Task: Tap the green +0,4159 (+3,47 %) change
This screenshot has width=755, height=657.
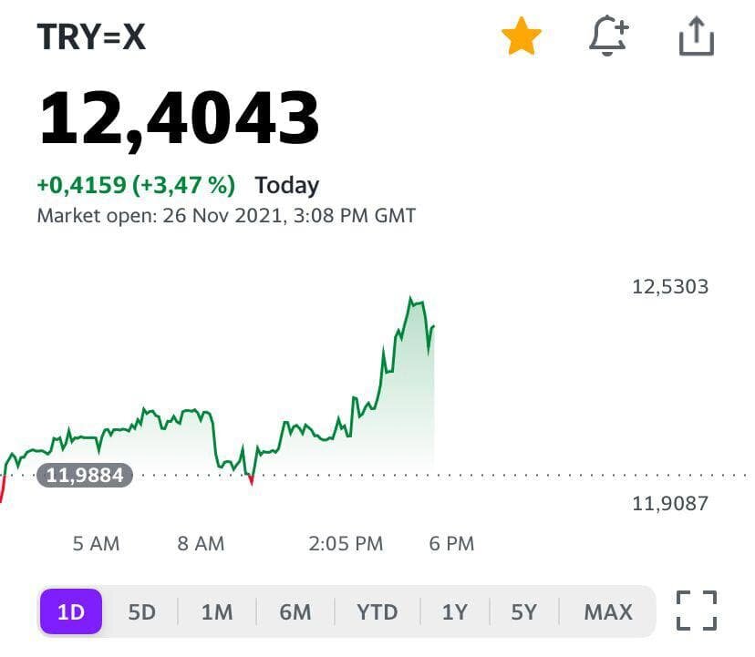Action: pyautogui.click(x=136, y=186)
